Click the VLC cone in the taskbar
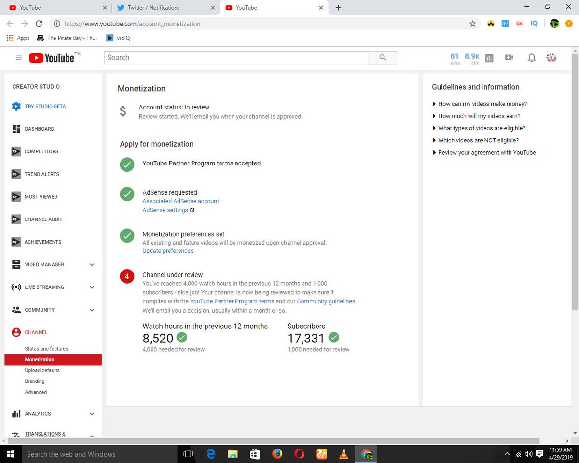Viewport: 579px width, 463px height. (344, 454)
